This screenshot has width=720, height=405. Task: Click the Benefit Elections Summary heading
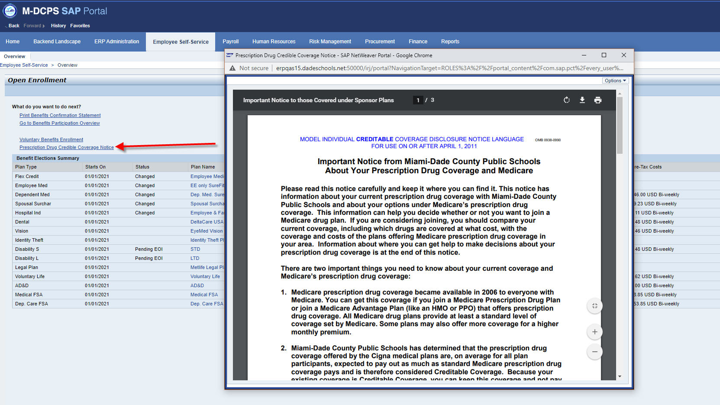click(48, 158)
